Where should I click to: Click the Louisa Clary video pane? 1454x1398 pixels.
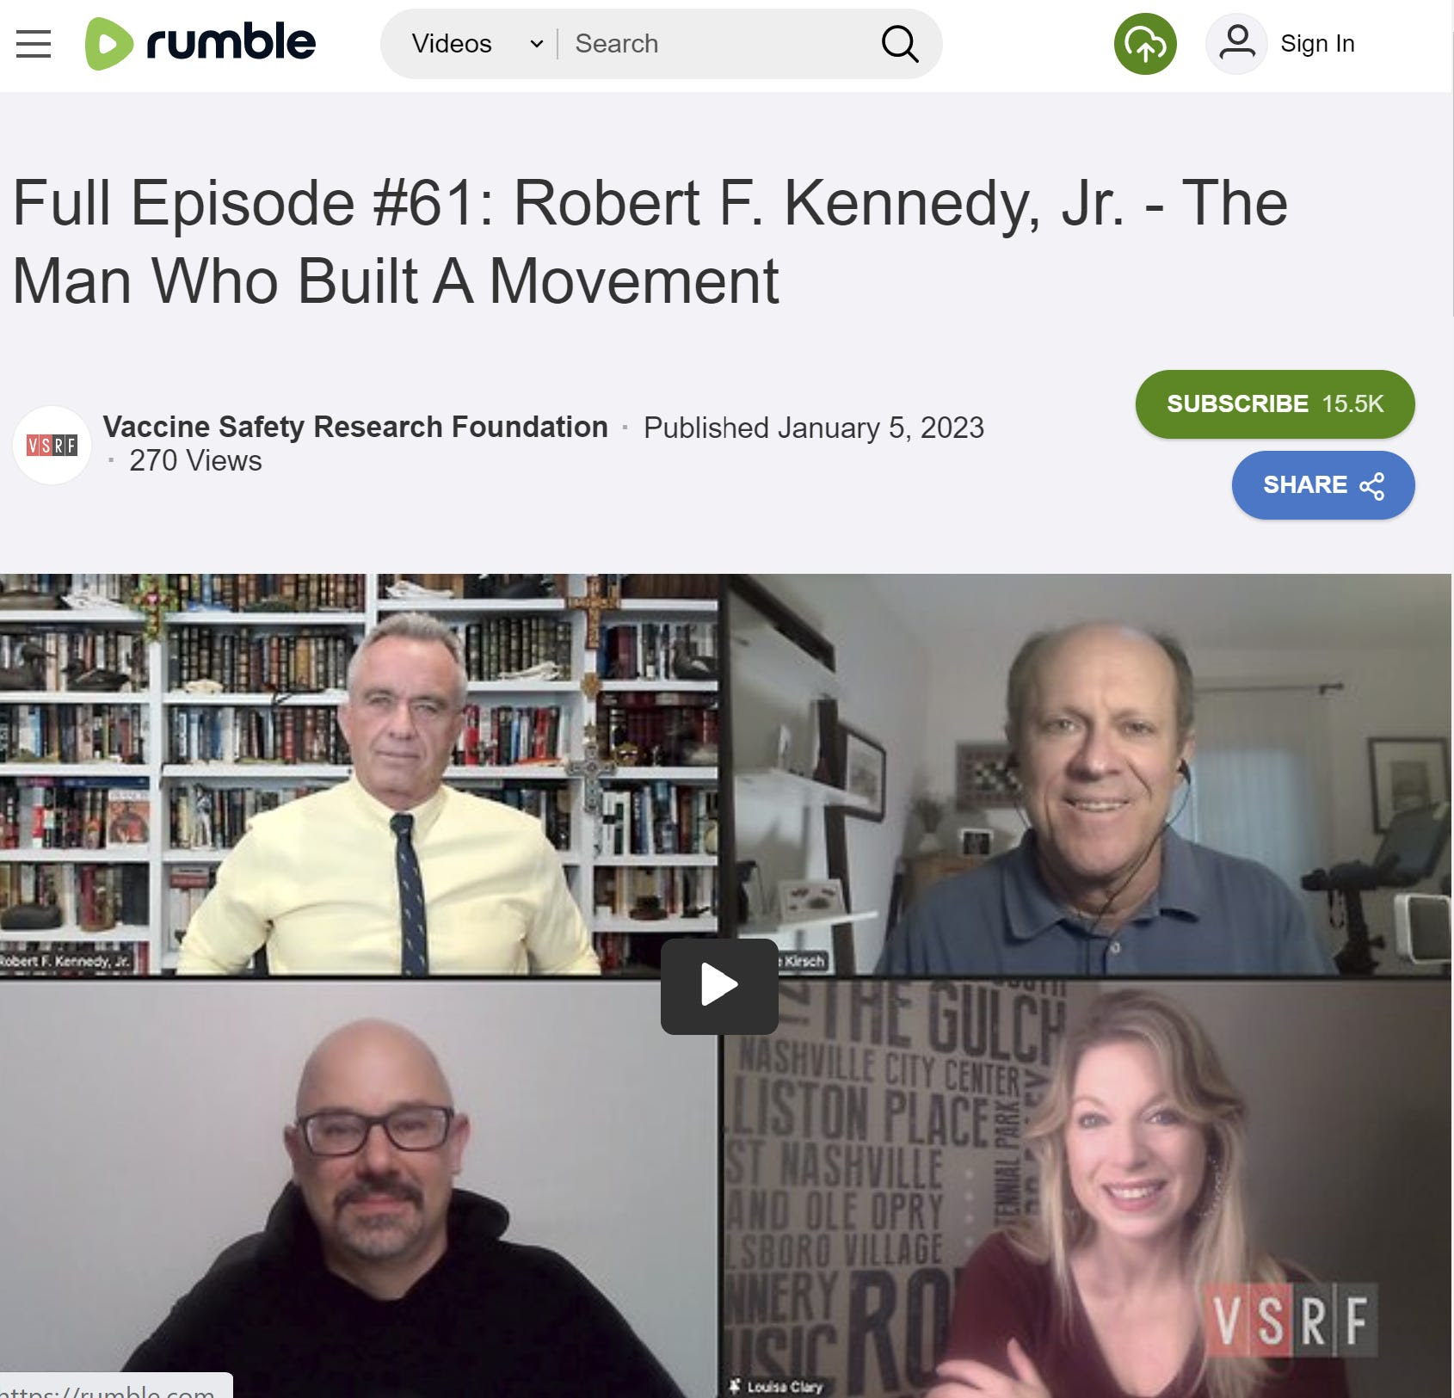[x=1087, y=1189]
